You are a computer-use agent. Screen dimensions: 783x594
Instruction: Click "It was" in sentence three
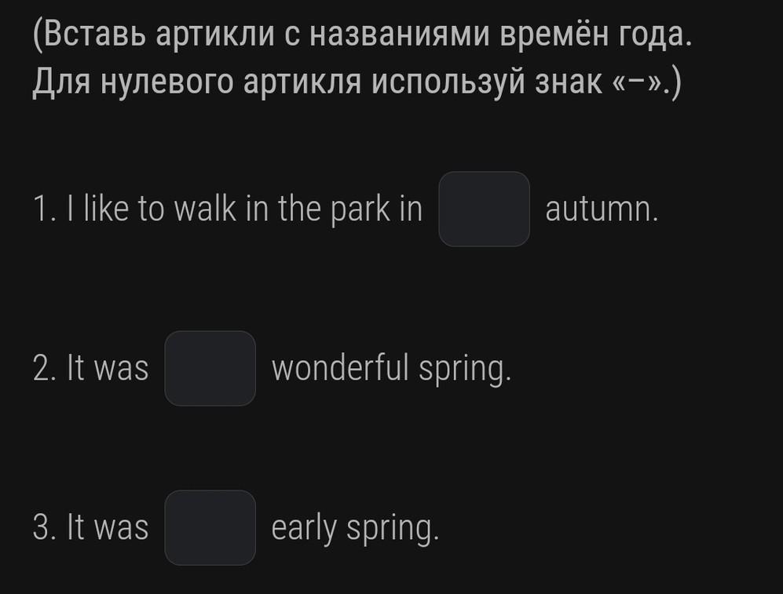(108, 528)
